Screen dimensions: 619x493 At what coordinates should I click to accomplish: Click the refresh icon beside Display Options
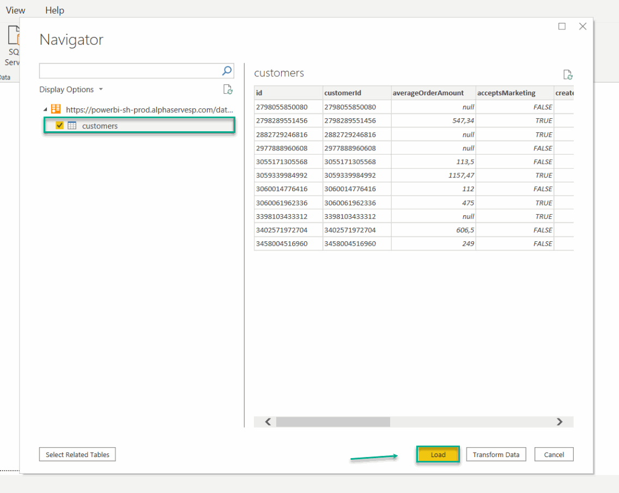tap(228, 90)
